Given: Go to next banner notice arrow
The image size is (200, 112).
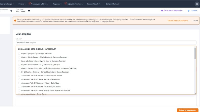Looking at the screenshot, I should tap(197, 21).
